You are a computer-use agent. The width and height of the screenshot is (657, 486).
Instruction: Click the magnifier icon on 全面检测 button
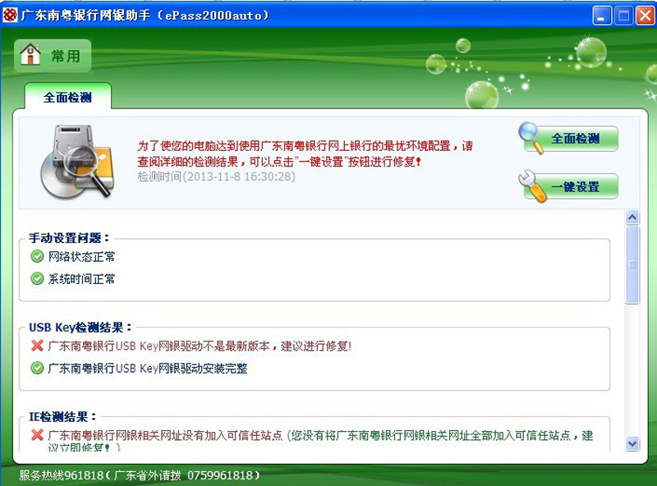[530, 136]
